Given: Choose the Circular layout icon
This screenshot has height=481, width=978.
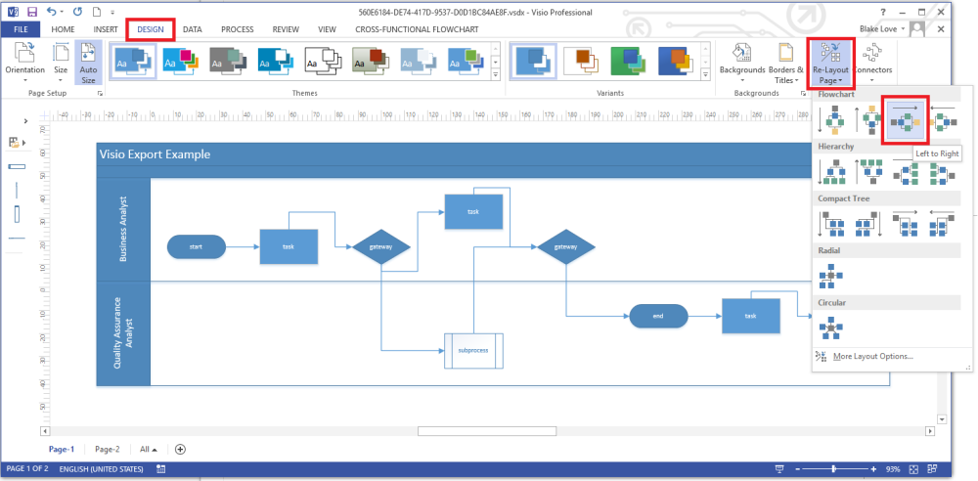Looking at the screenshot, I should coord(831,328).
